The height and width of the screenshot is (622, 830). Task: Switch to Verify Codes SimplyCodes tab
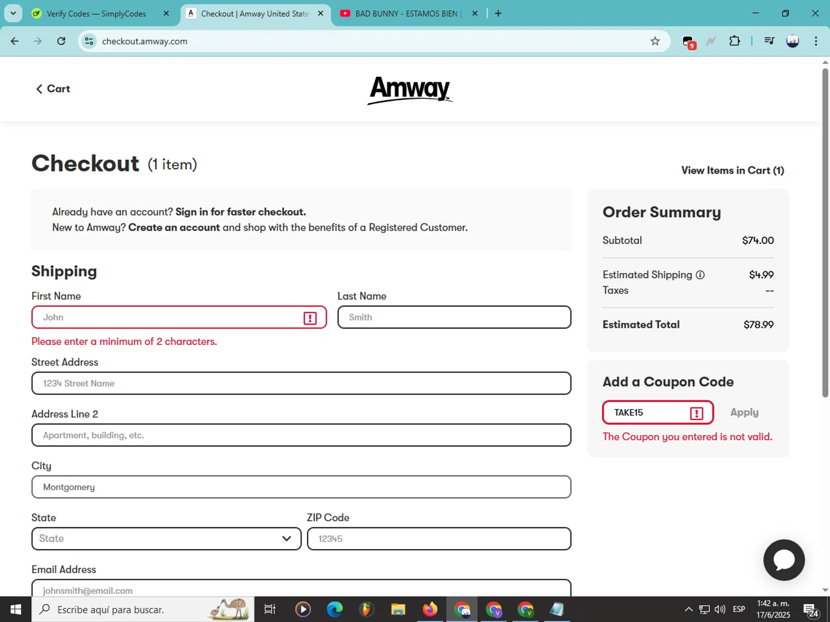coord(96,14)
